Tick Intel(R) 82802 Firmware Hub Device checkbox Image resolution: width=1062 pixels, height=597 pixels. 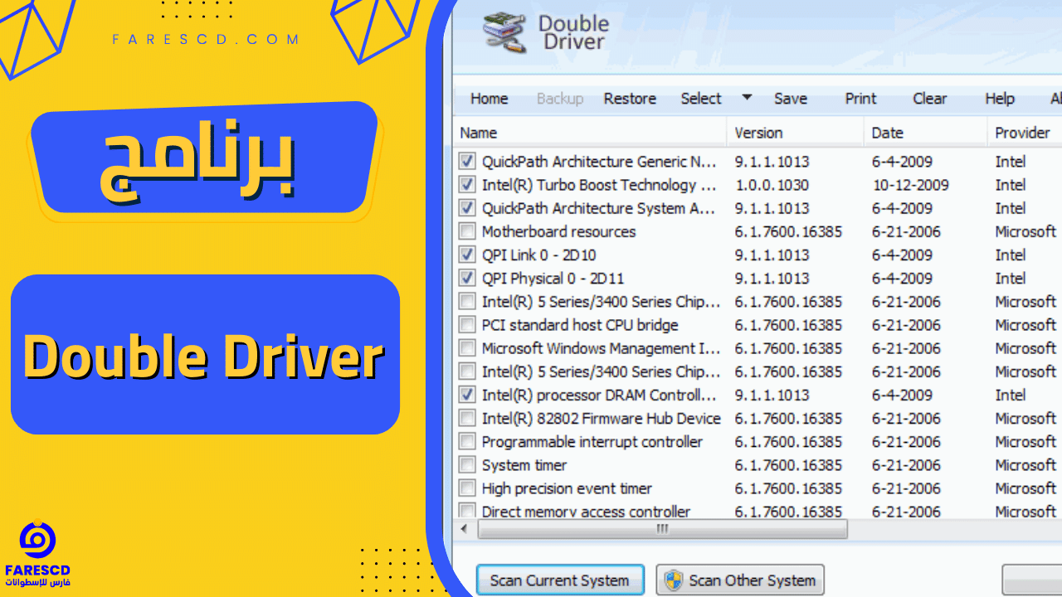pos(467,418)
